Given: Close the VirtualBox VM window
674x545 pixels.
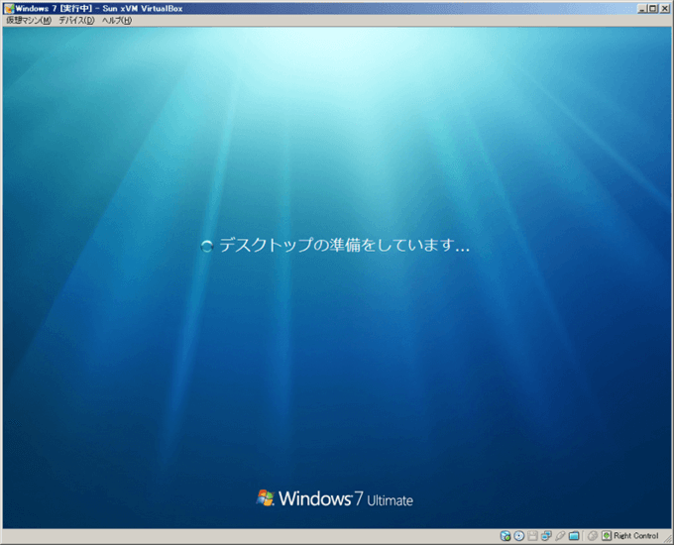Looking at the screenshot, I should pos(665,7).
